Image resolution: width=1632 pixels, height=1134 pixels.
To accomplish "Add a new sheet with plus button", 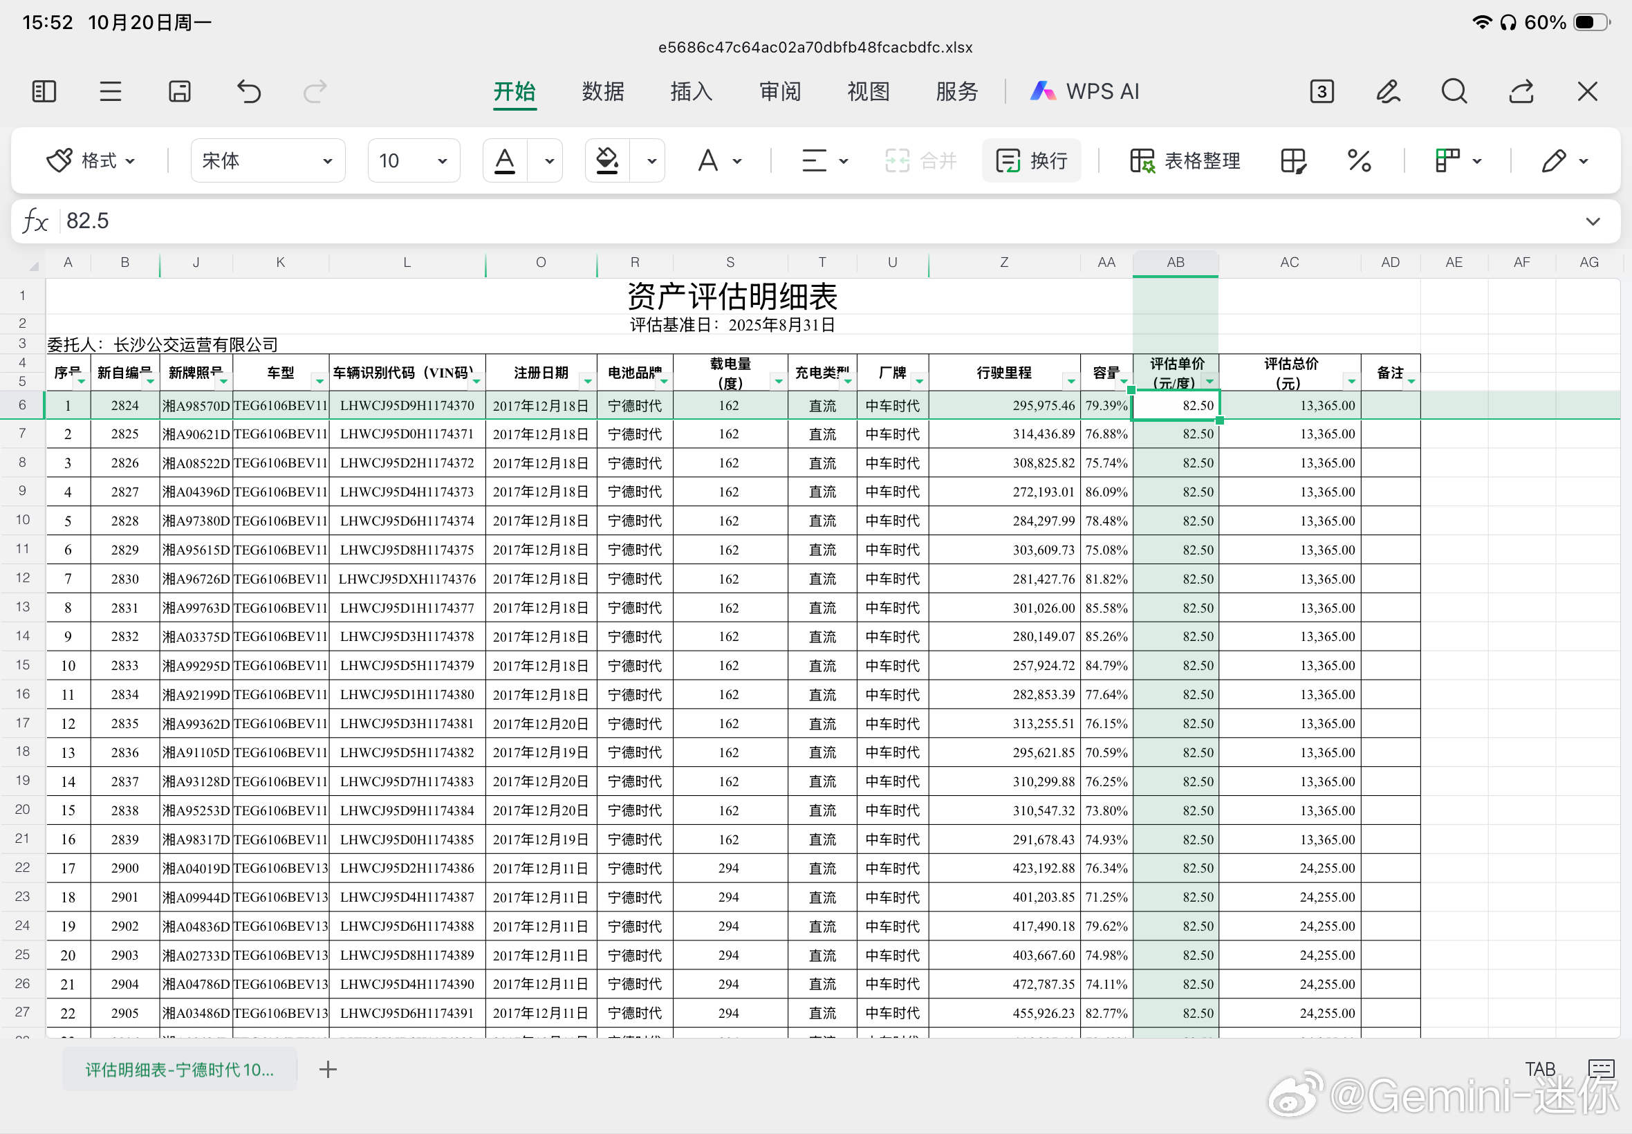I will (328, 1069).
